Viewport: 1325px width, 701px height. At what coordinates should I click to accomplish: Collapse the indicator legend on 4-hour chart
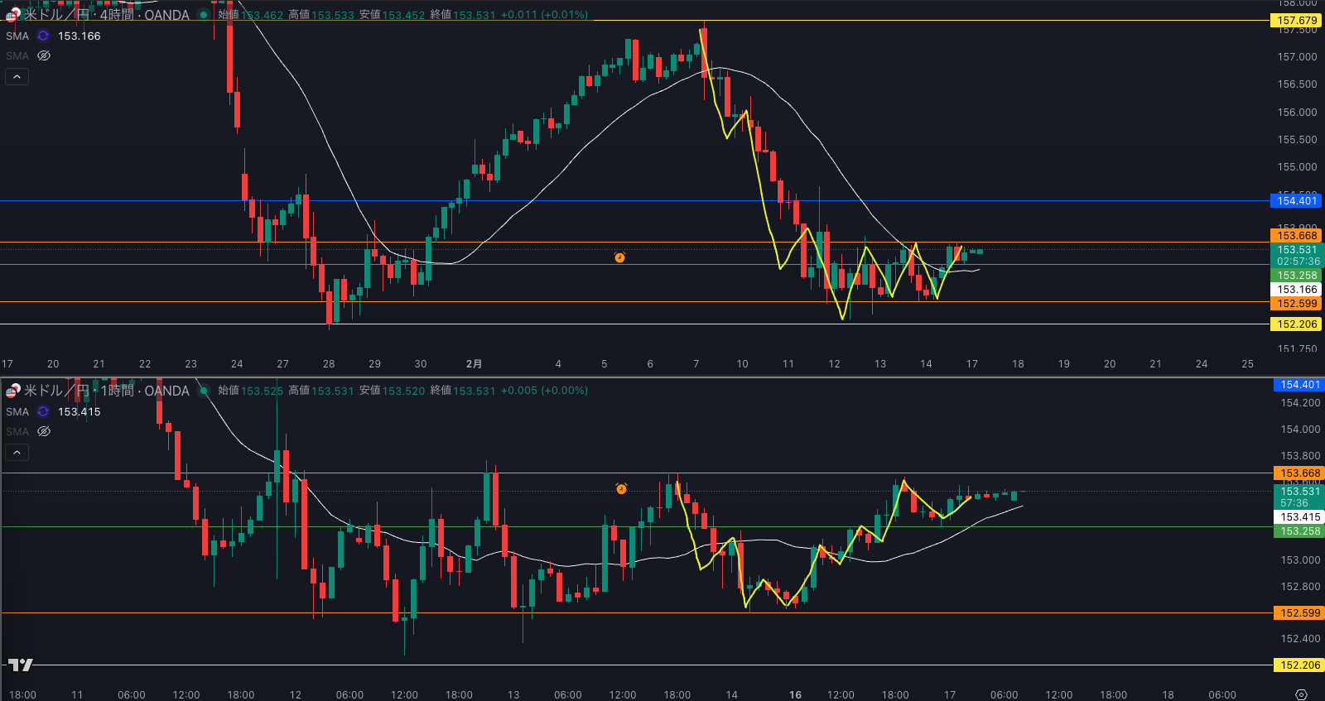pyautogui.click(x=17, y=77)
